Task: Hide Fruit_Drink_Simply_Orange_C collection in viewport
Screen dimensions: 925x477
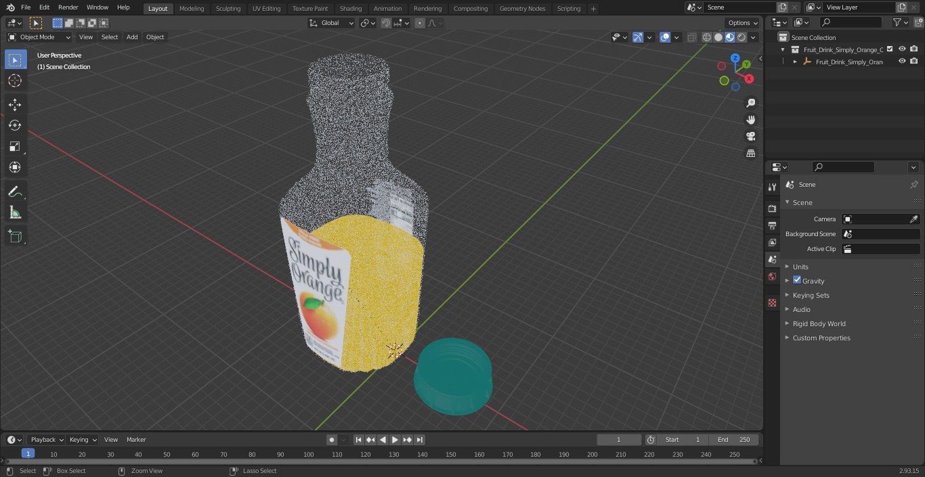Action: point(902,49)
